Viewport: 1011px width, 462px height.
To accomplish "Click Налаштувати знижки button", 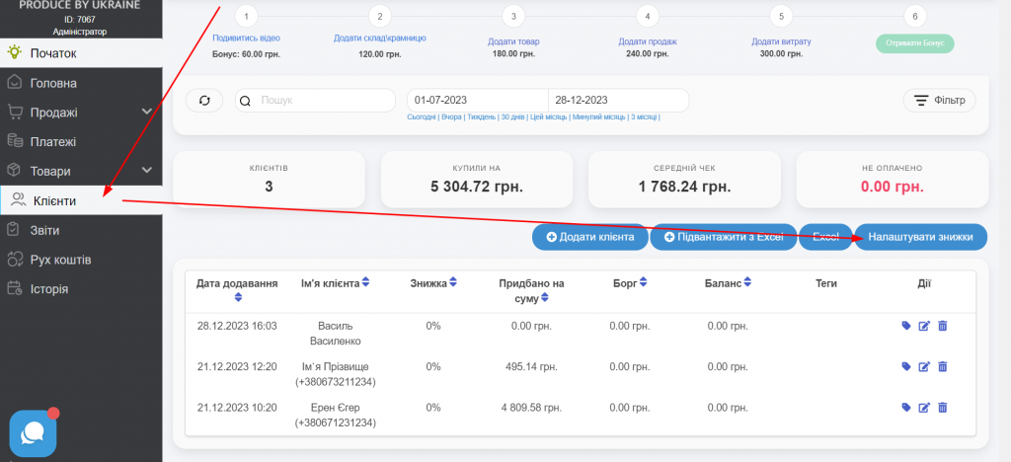I will (x=920, y=237).
